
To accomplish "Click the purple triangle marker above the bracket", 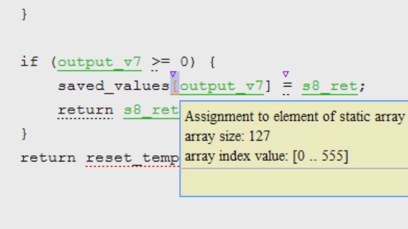I will pyautogui.click(x=173, y=74).
